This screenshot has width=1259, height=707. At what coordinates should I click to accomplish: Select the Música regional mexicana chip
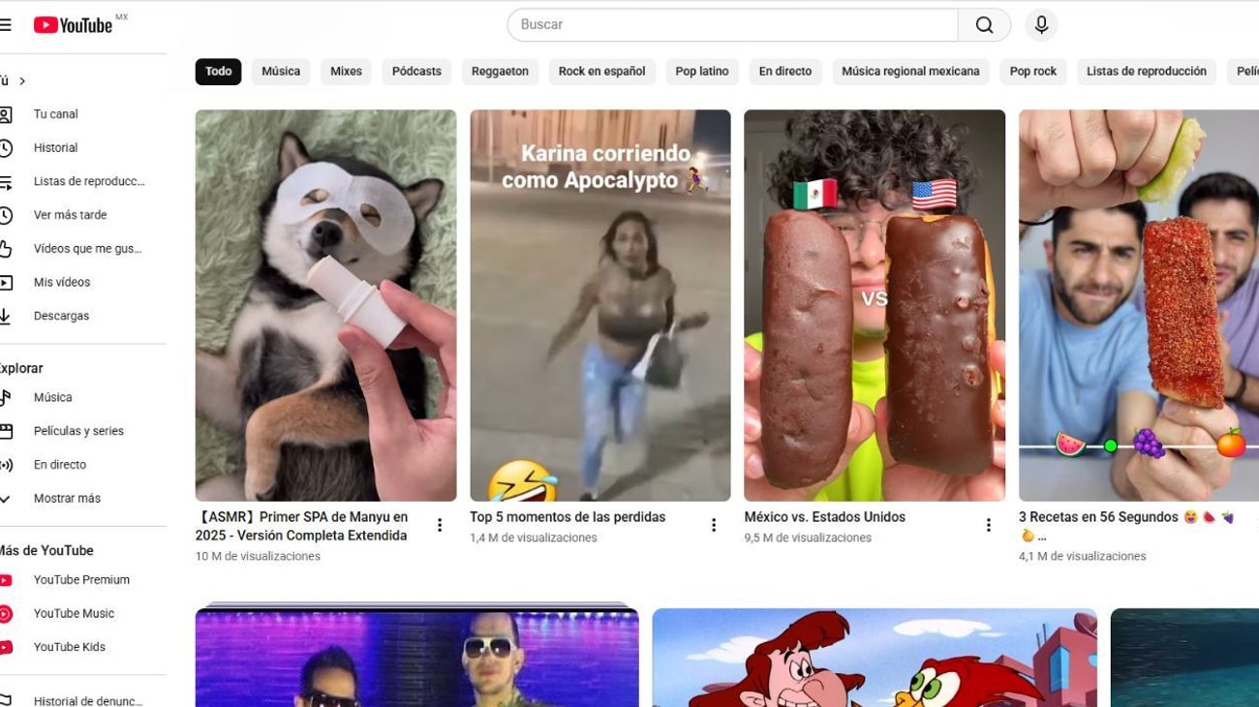pos(910,72)
